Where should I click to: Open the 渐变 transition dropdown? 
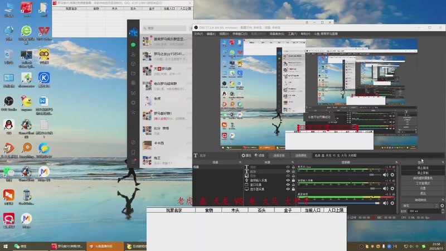[x=420, y=205]
